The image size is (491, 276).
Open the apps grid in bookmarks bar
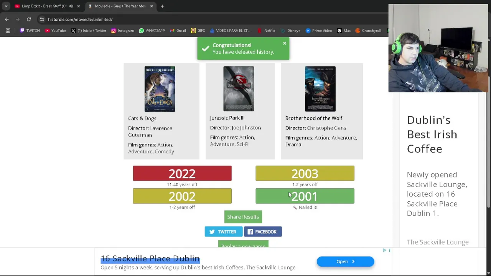point(8,31)
